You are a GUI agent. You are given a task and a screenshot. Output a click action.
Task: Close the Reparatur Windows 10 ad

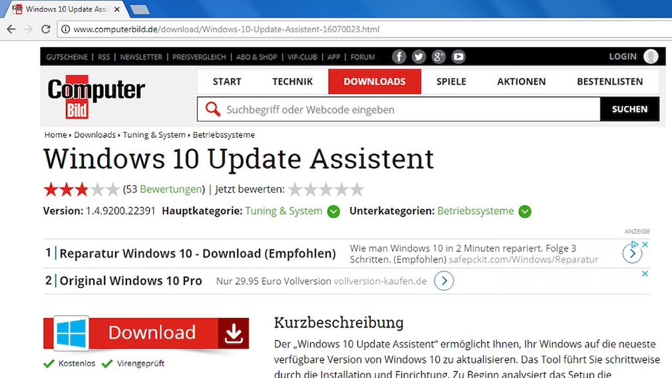click(645, 245)
